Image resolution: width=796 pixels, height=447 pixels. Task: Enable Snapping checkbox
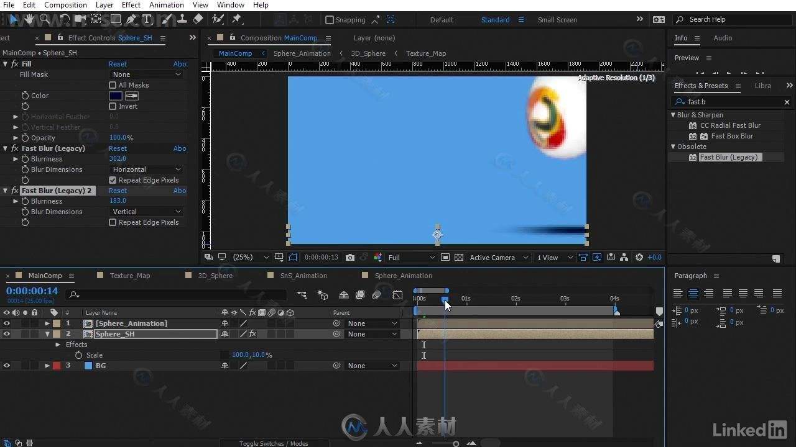pyautogui.click(x=330, y=20)
